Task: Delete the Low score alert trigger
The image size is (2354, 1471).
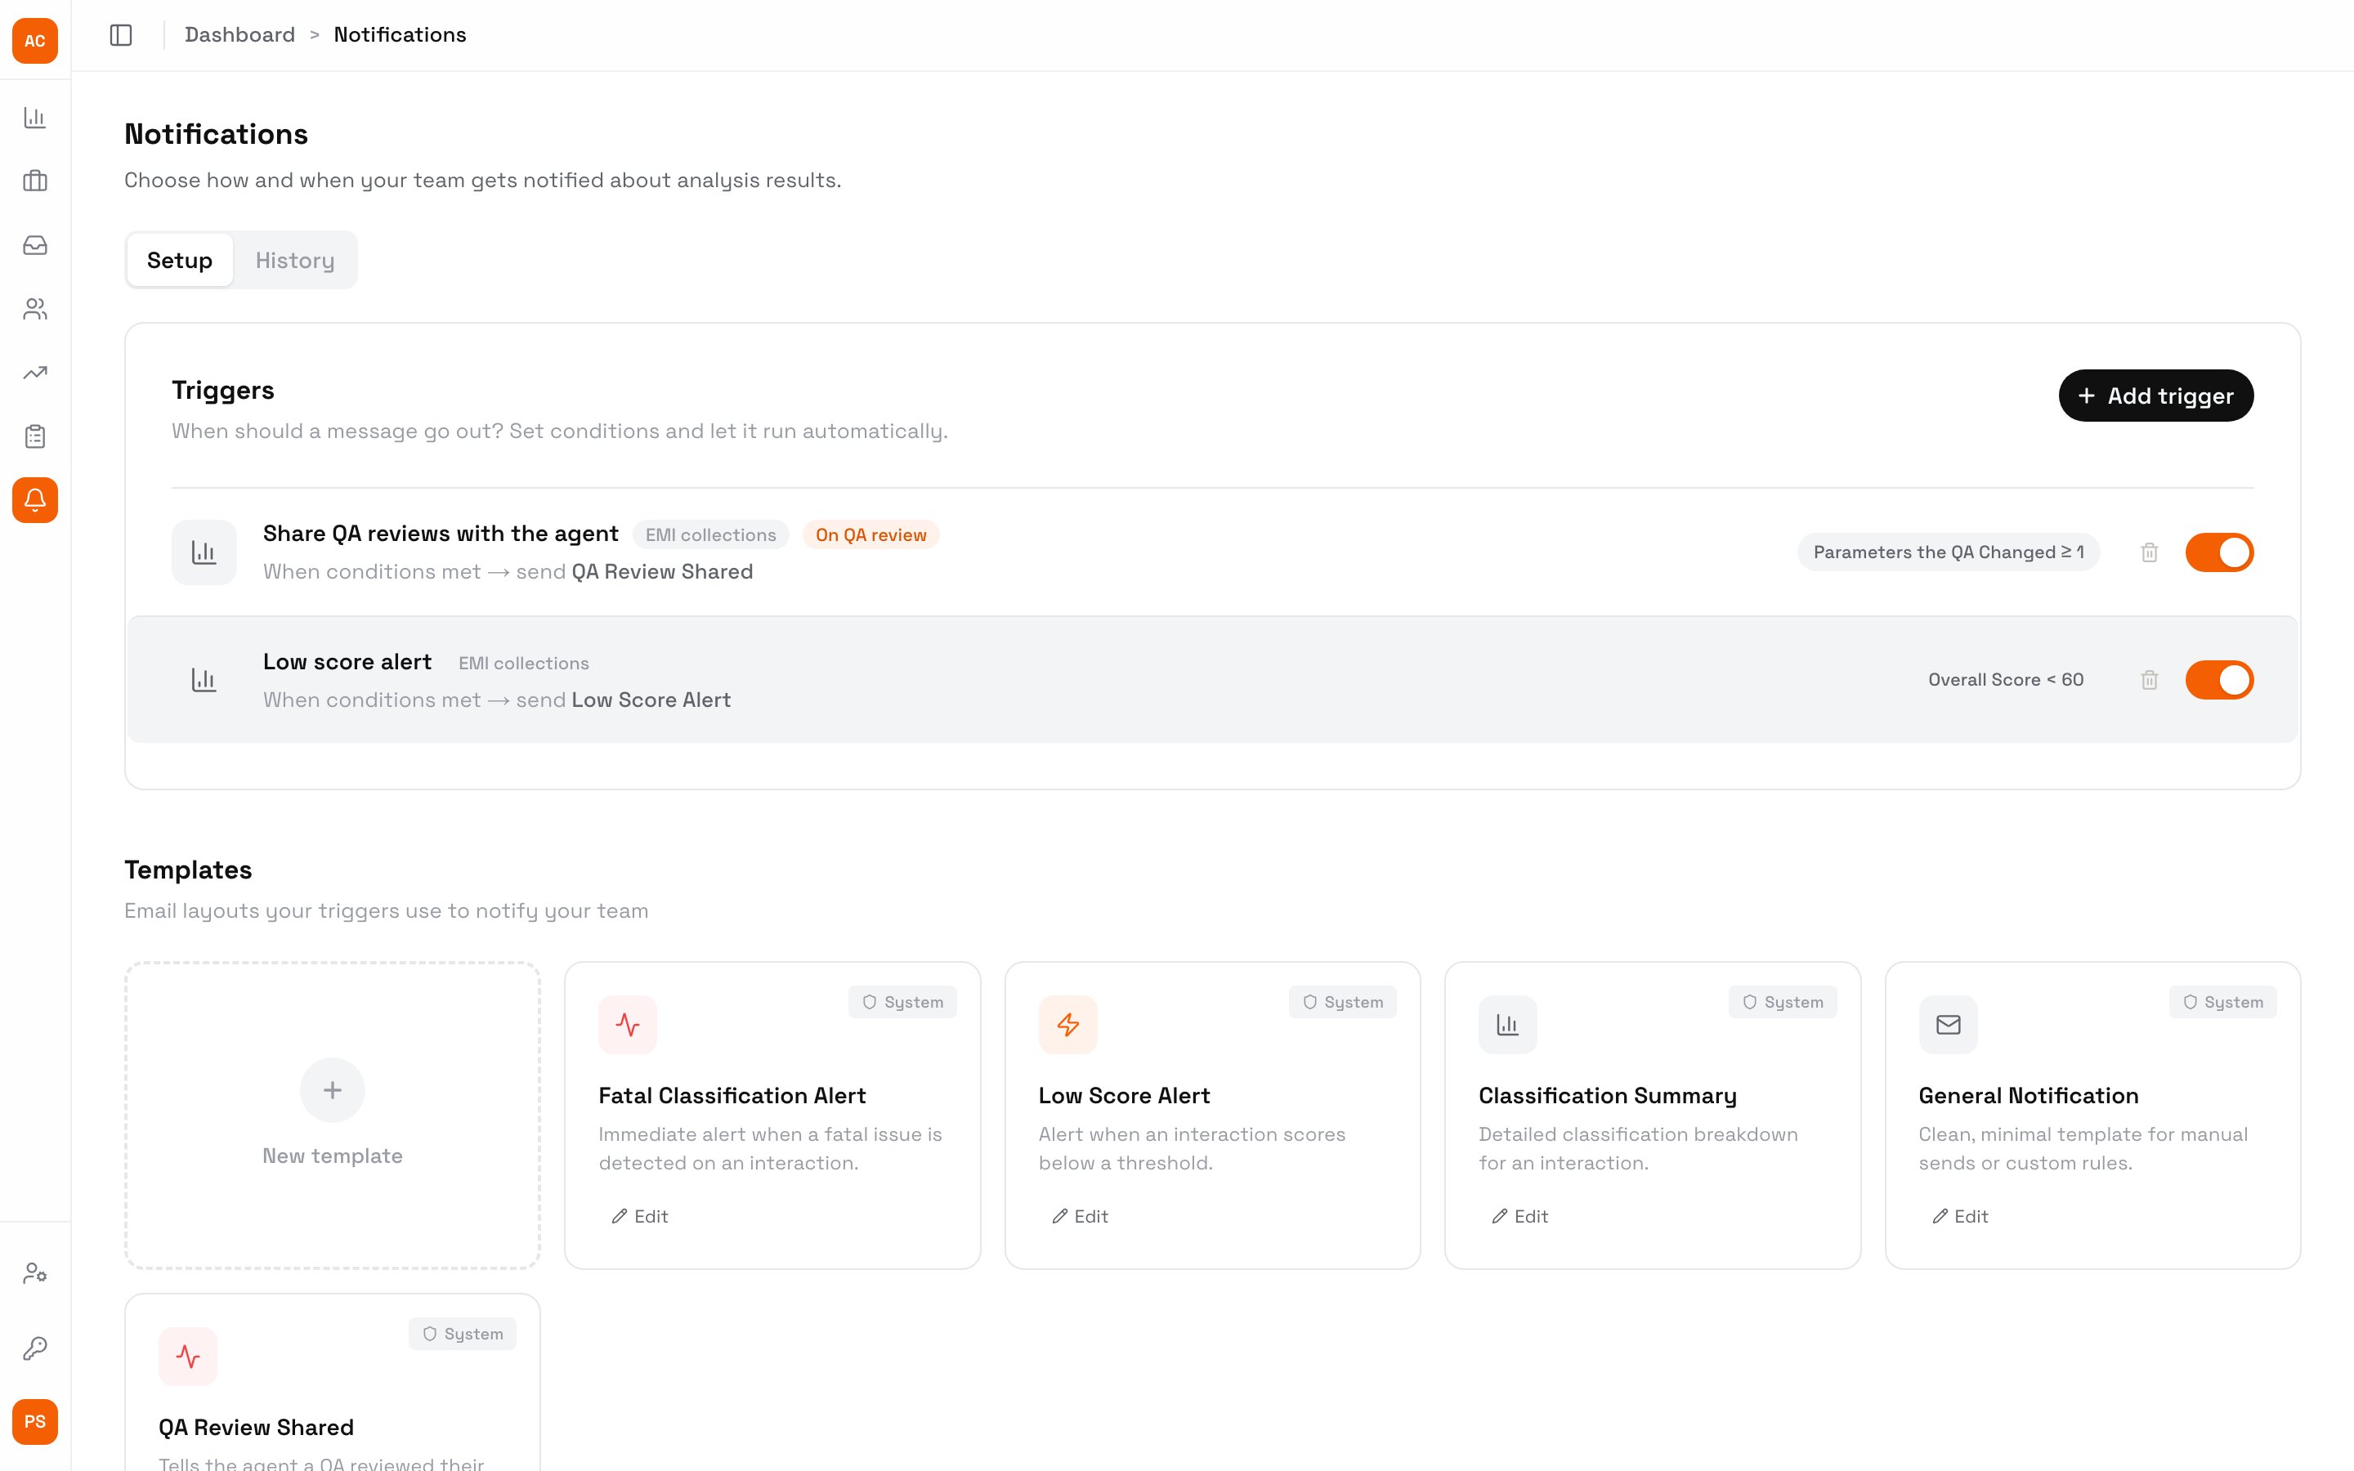Action: point(2150,680)
